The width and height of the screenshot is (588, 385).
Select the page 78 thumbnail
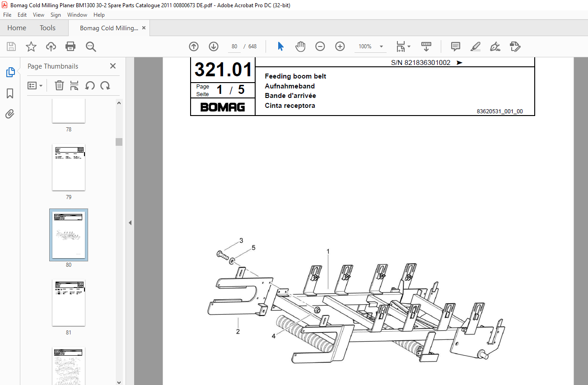(69, 111)
